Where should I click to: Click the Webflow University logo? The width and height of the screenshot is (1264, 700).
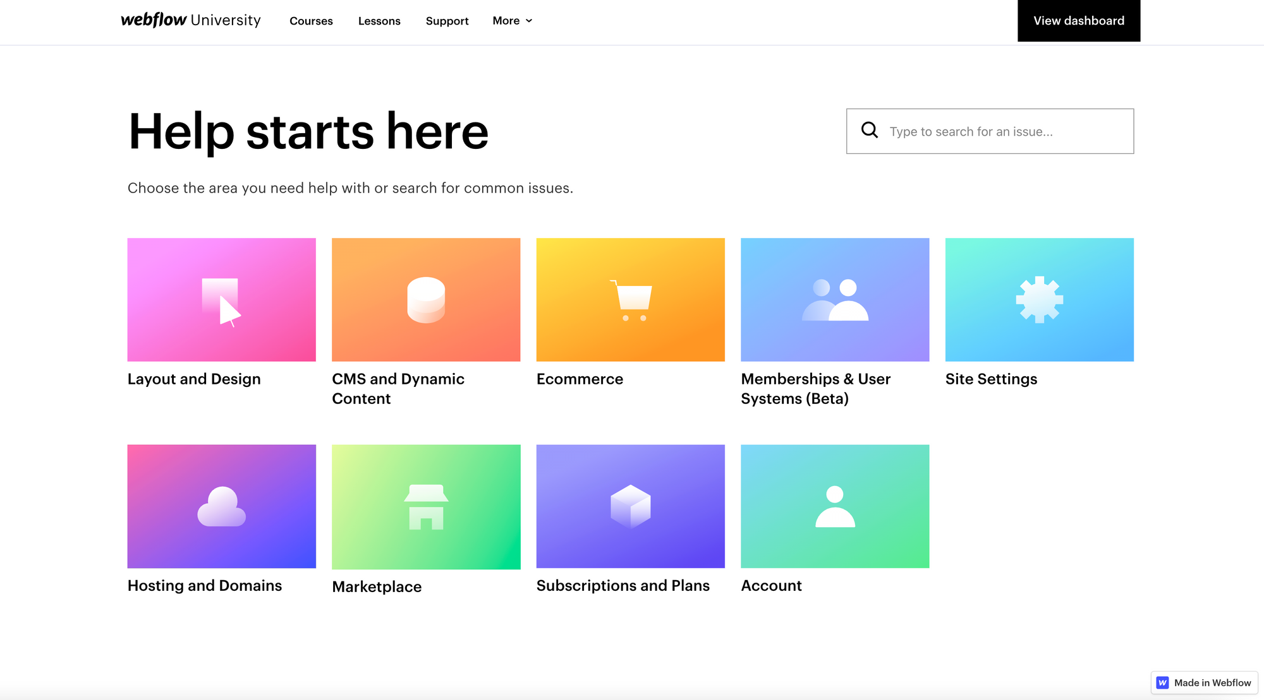pos(190,20)
